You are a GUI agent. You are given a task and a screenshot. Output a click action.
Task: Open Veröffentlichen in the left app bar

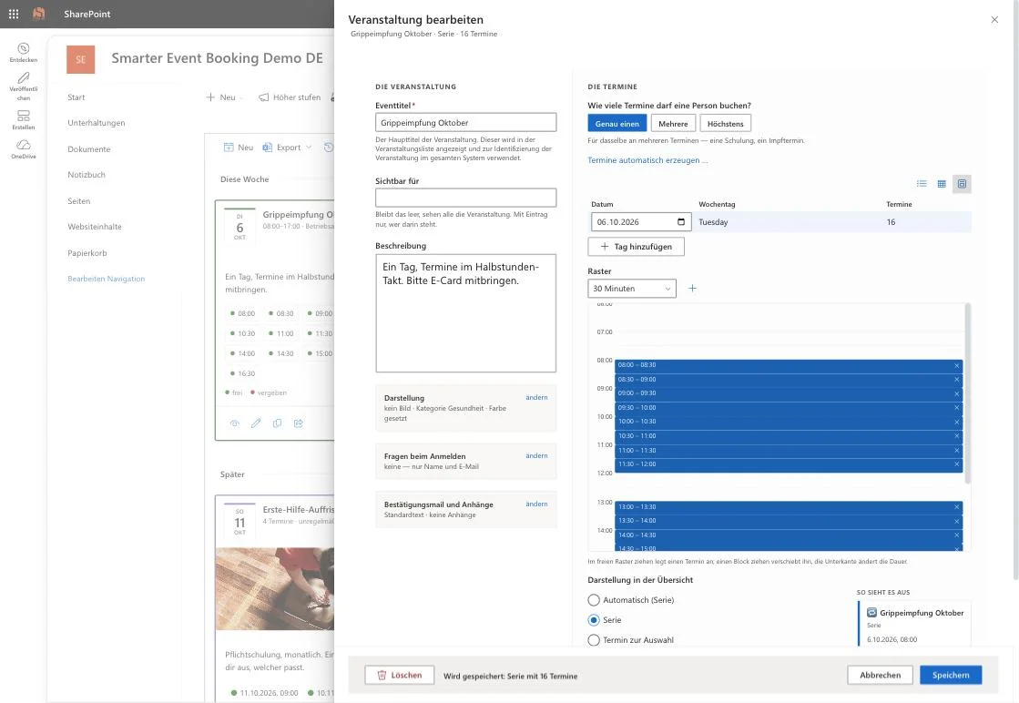tap(24, 86)
